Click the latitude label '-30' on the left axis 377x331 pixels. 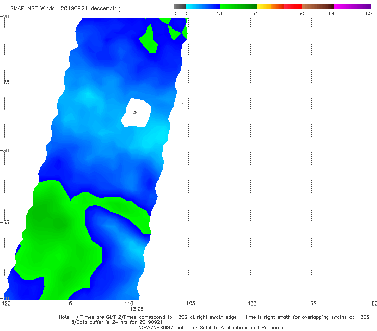point(5,150)
